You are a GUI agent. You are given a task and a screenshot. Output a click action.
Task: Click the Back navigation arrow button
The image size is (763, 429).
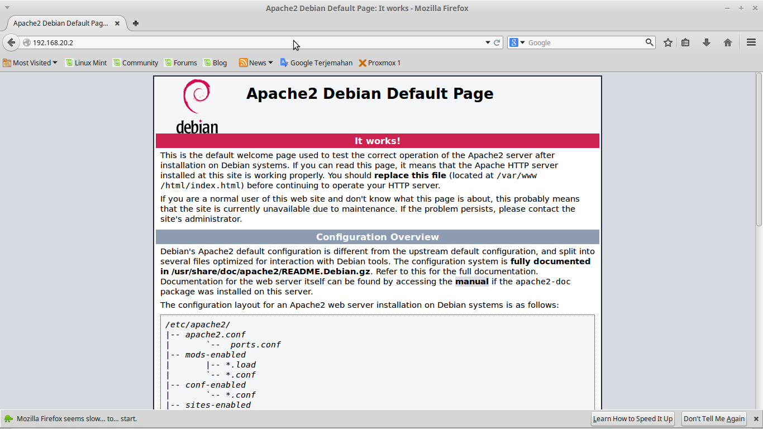pos(11,42)
